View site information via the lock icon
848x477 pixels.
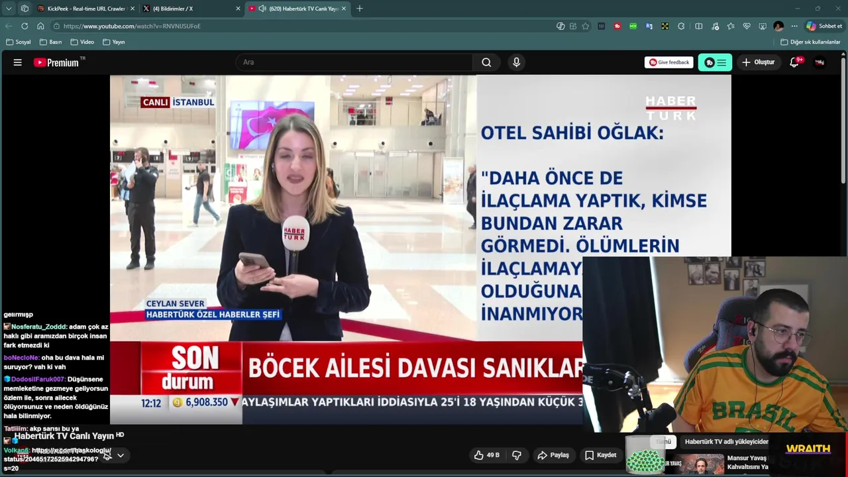pyautogui.click(x=57, y=26)
